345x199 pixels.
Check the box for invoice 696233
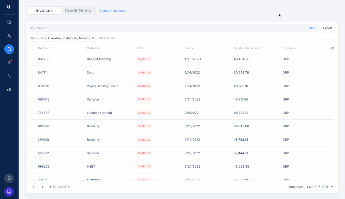point(32,166)
